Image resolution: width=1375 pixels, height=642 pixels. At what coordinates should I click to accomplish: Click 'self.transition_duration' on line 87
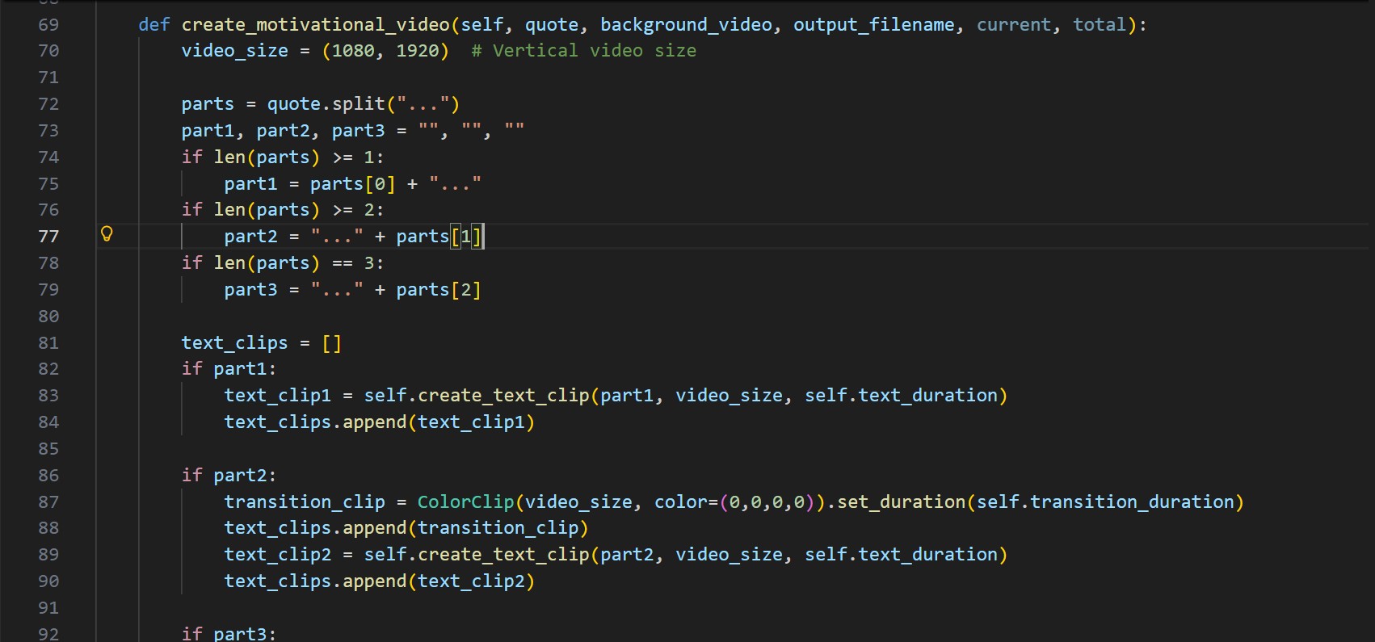[1106, 502]
